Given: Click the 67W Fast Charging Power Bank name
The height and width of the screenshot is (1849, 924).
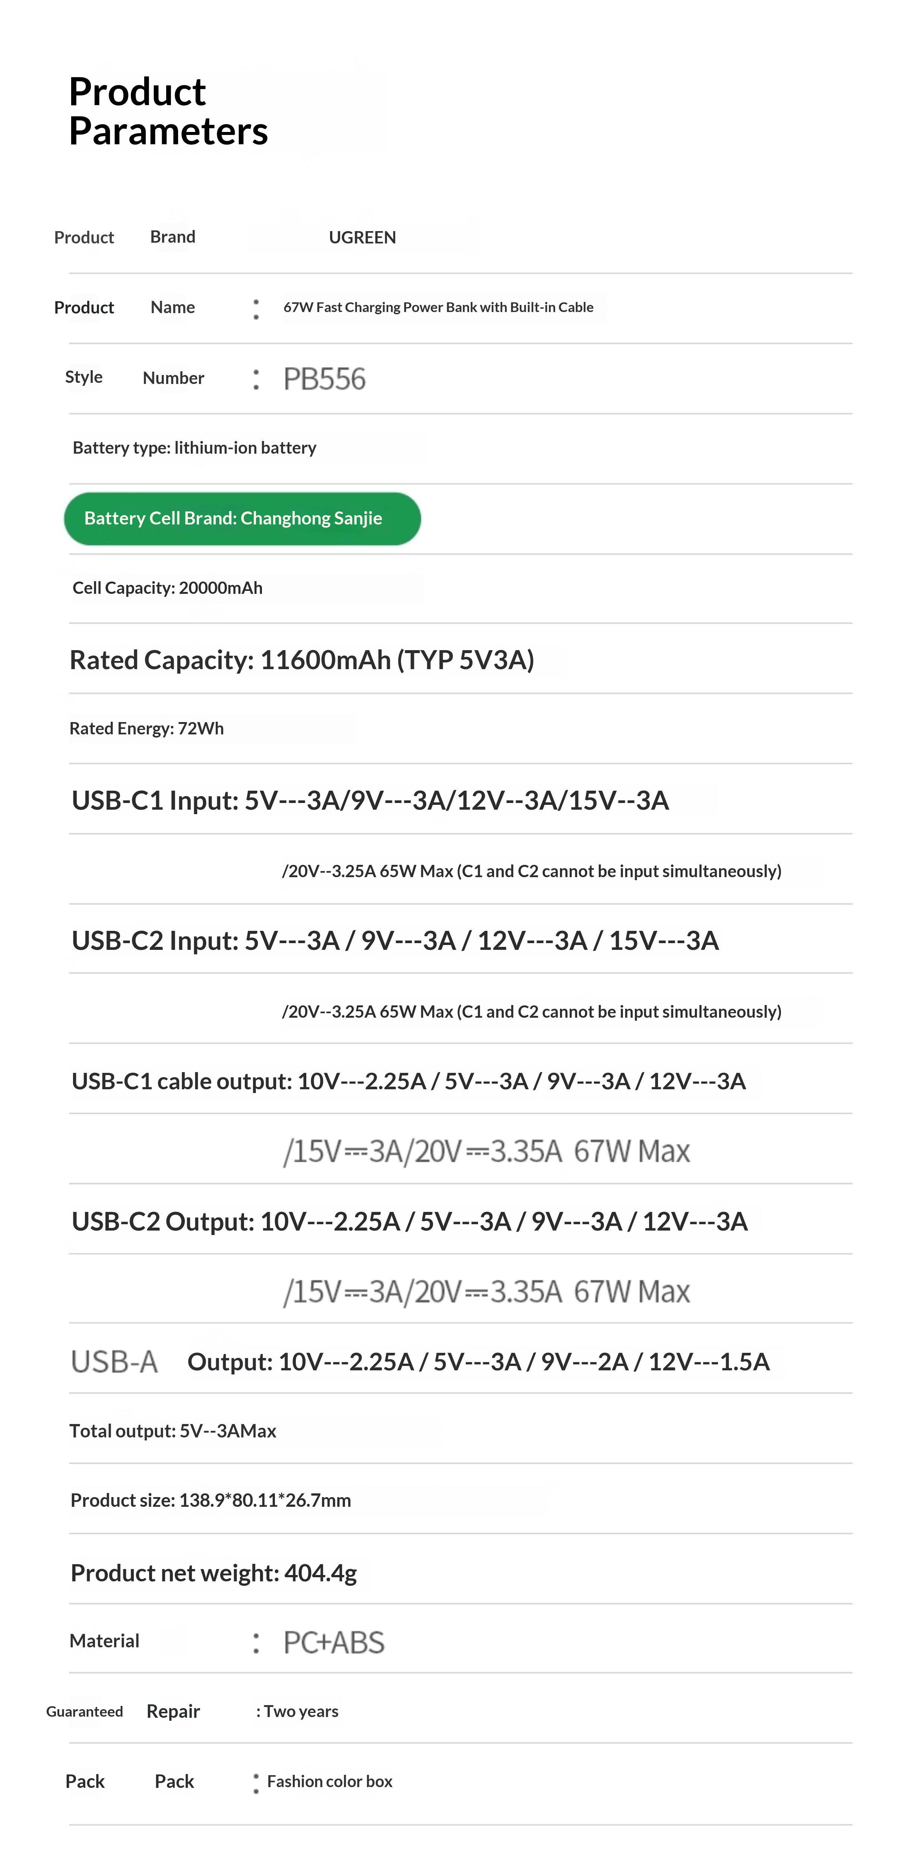Looking at the screenshot, I should (438, 307).
